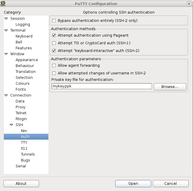Open the Fonts category
Screen dimensions: 193x191
[21, 89]
